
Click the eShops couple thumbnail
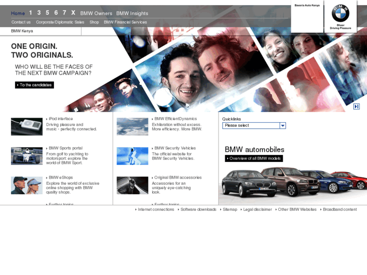[x=27, y=185]
